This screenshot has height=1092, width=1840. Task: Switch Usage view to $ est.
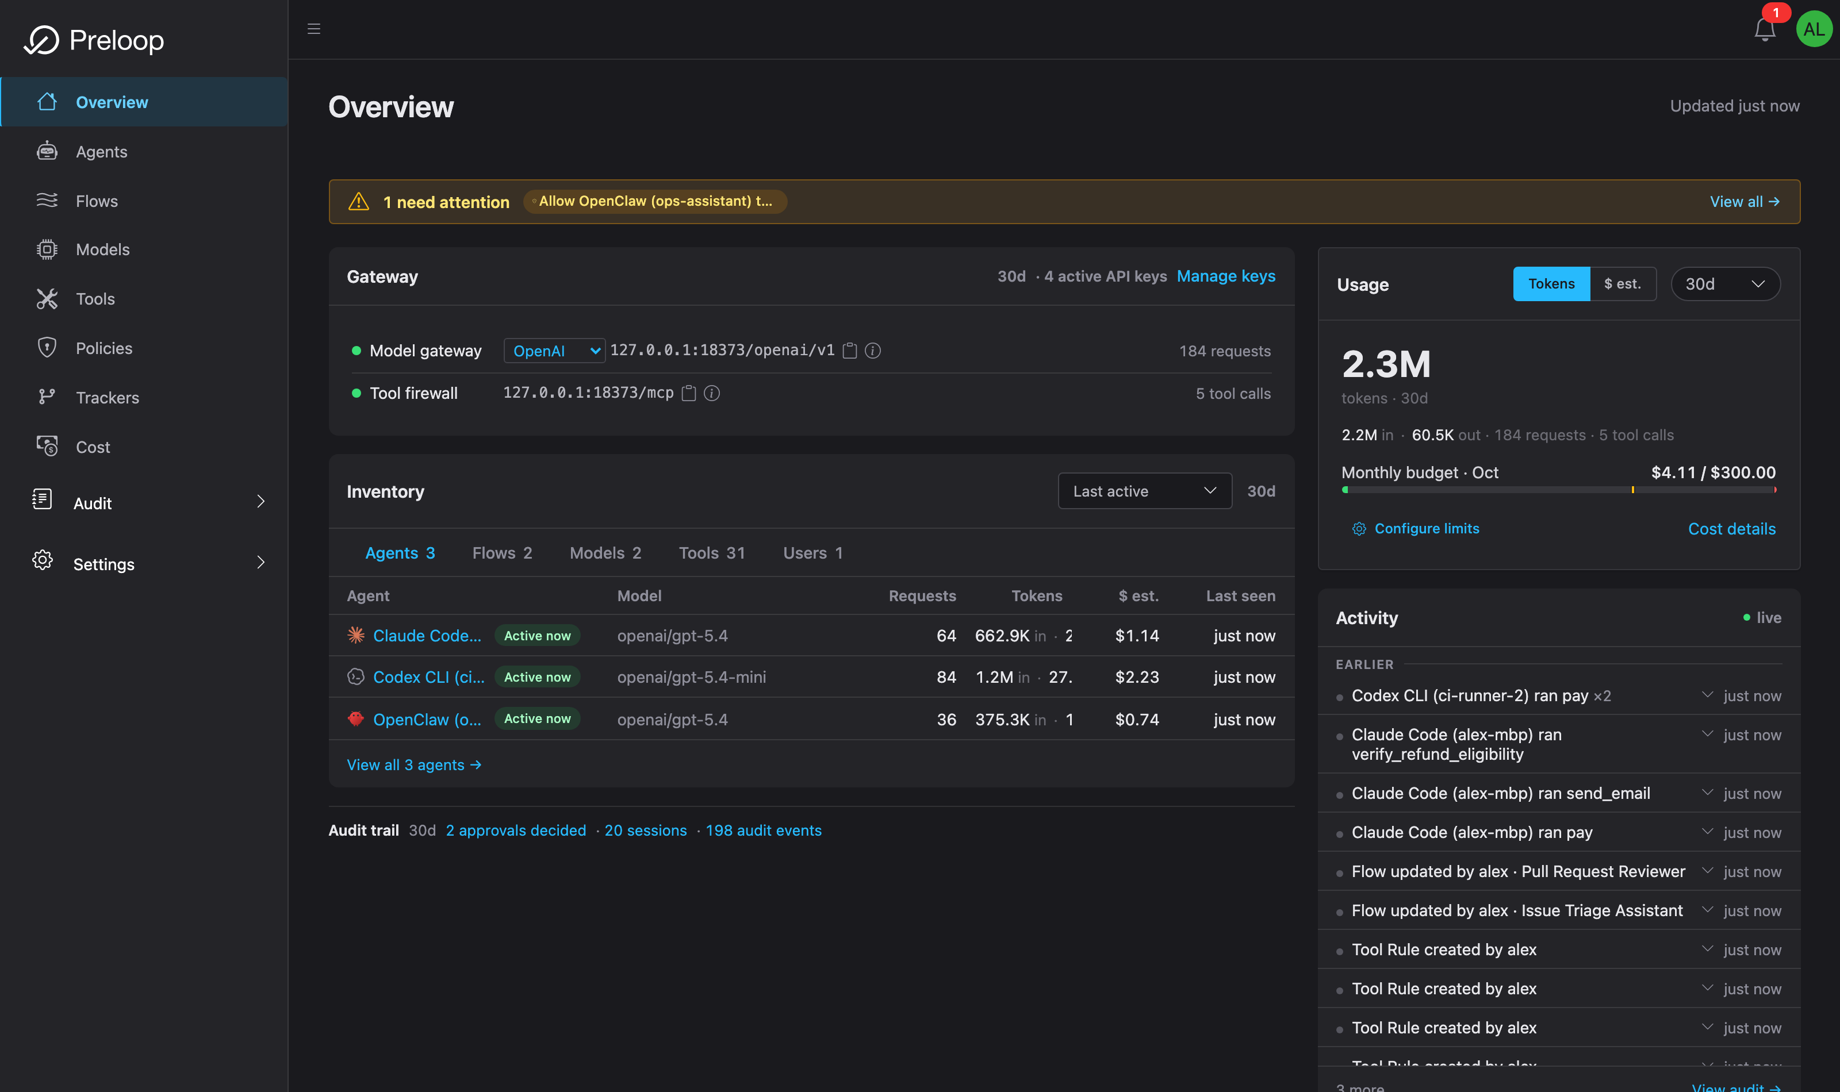pos(1622,284)
